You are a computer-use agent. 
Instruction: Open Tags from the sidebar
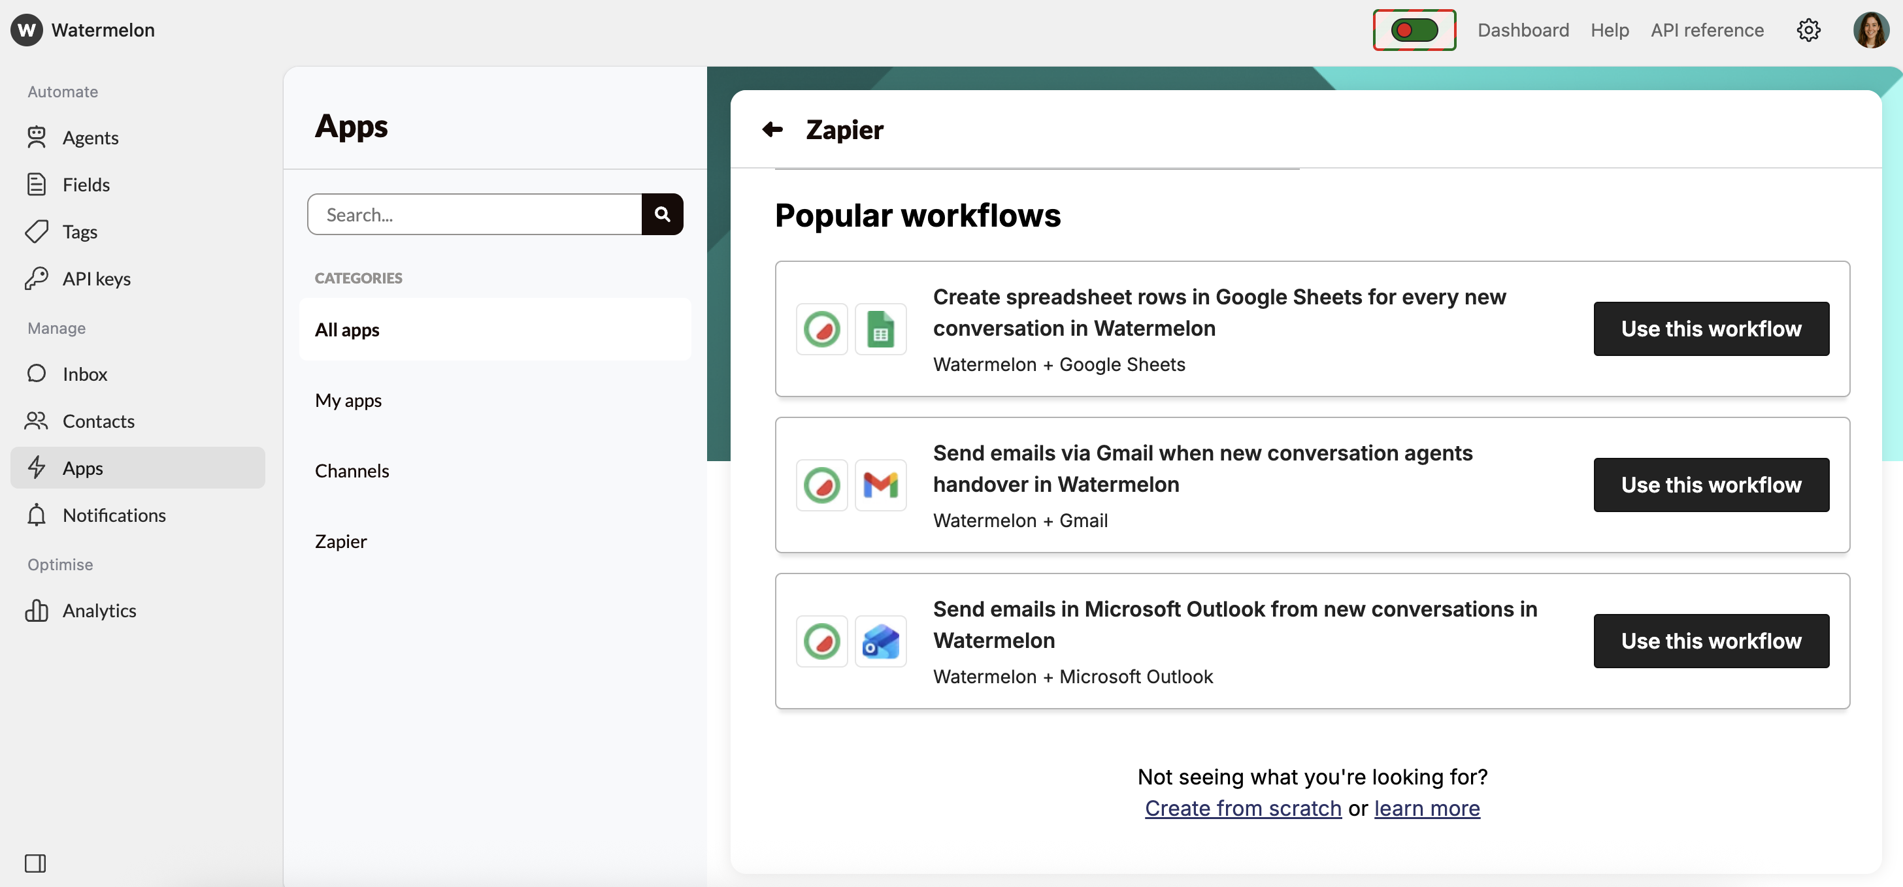click(79, 231)
